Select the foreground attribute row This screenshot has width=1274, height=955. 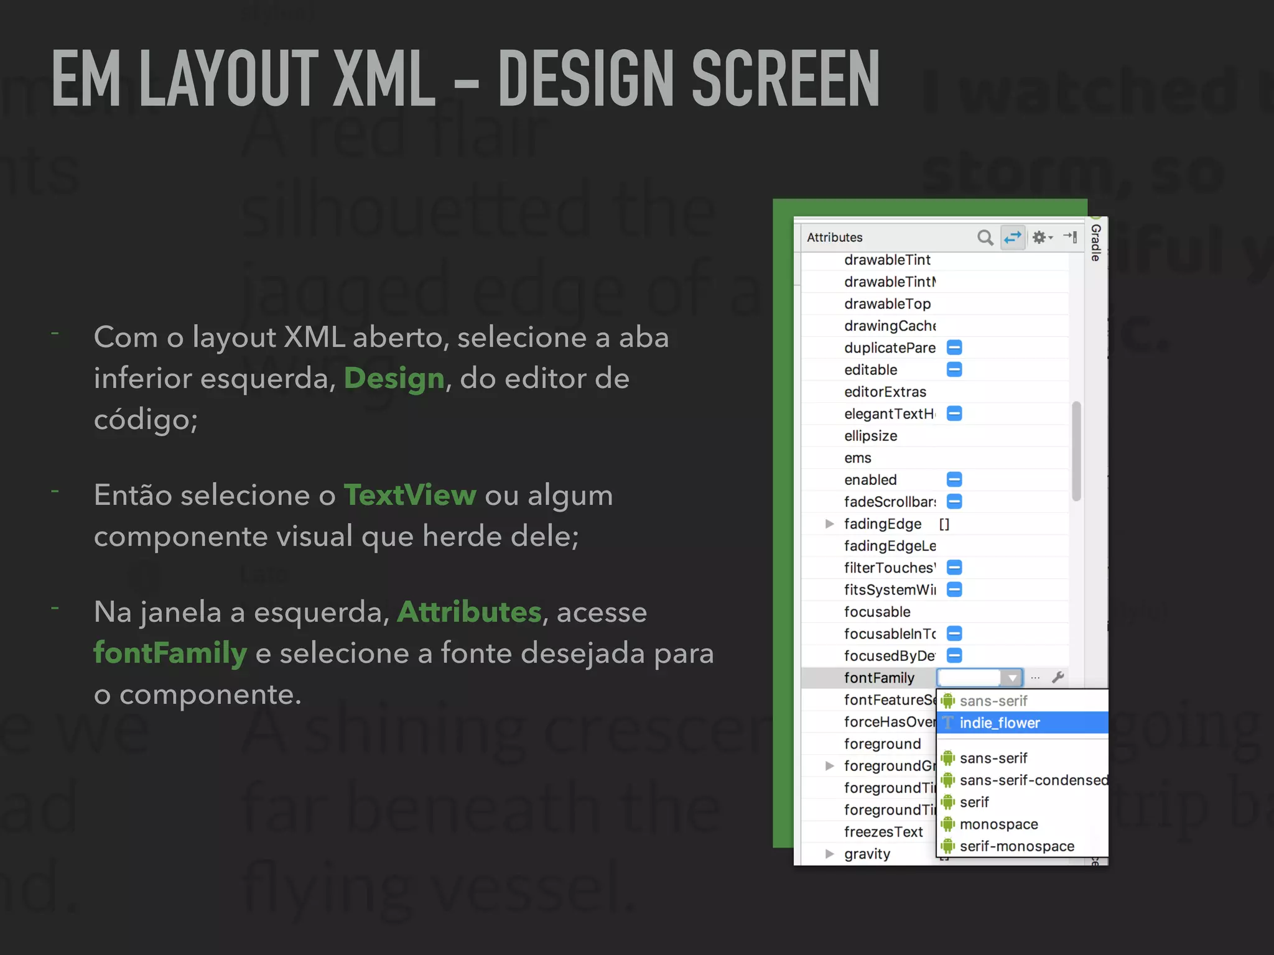(869, 744)
